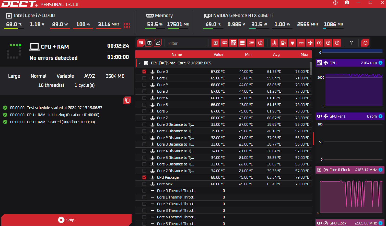The width and height of the screenshot is (386, 226).
Task: Collapse the CPU [#0] Intel Core i7-10700 DTS group
Action: pyautogui.click(x=139, y=63)
